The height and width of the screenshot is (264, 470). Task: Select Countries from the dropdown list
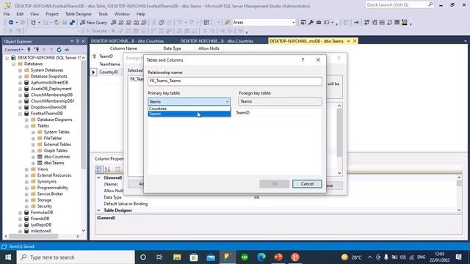pos(189,109)
